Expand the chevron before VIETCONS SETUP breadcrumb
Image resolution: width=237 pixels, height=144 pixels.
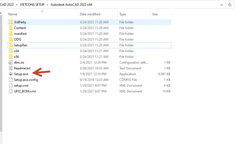tap(17, 5)
